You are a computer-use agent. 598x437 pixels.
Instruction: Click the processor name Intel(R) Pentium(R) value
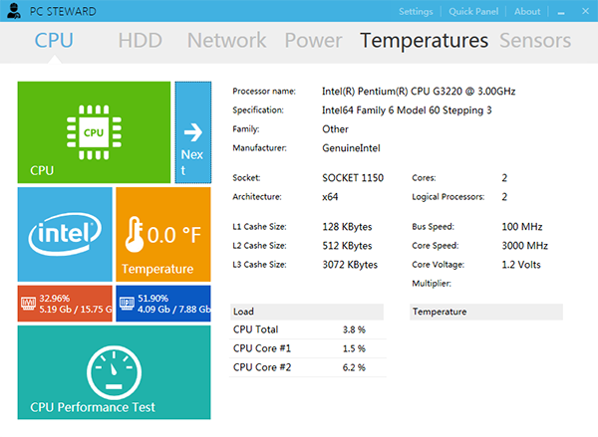pos(419,92)
